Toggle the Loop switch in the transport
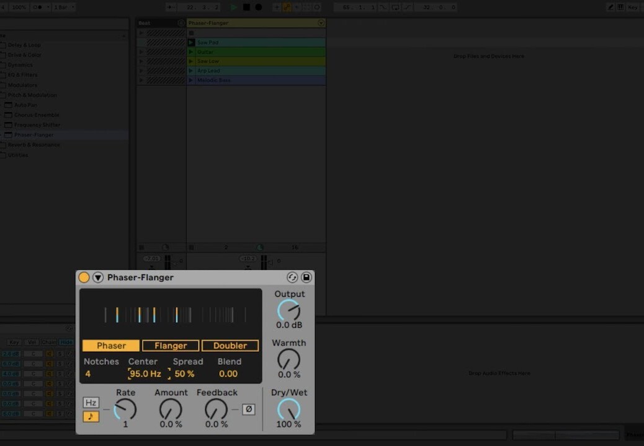644x446 pixels. pyautogui.click(x=395, y=7)
